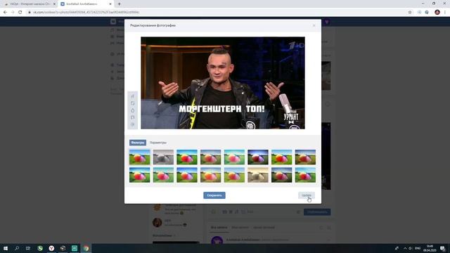Apply the last filter thumbnail in top row

(305, 157)
